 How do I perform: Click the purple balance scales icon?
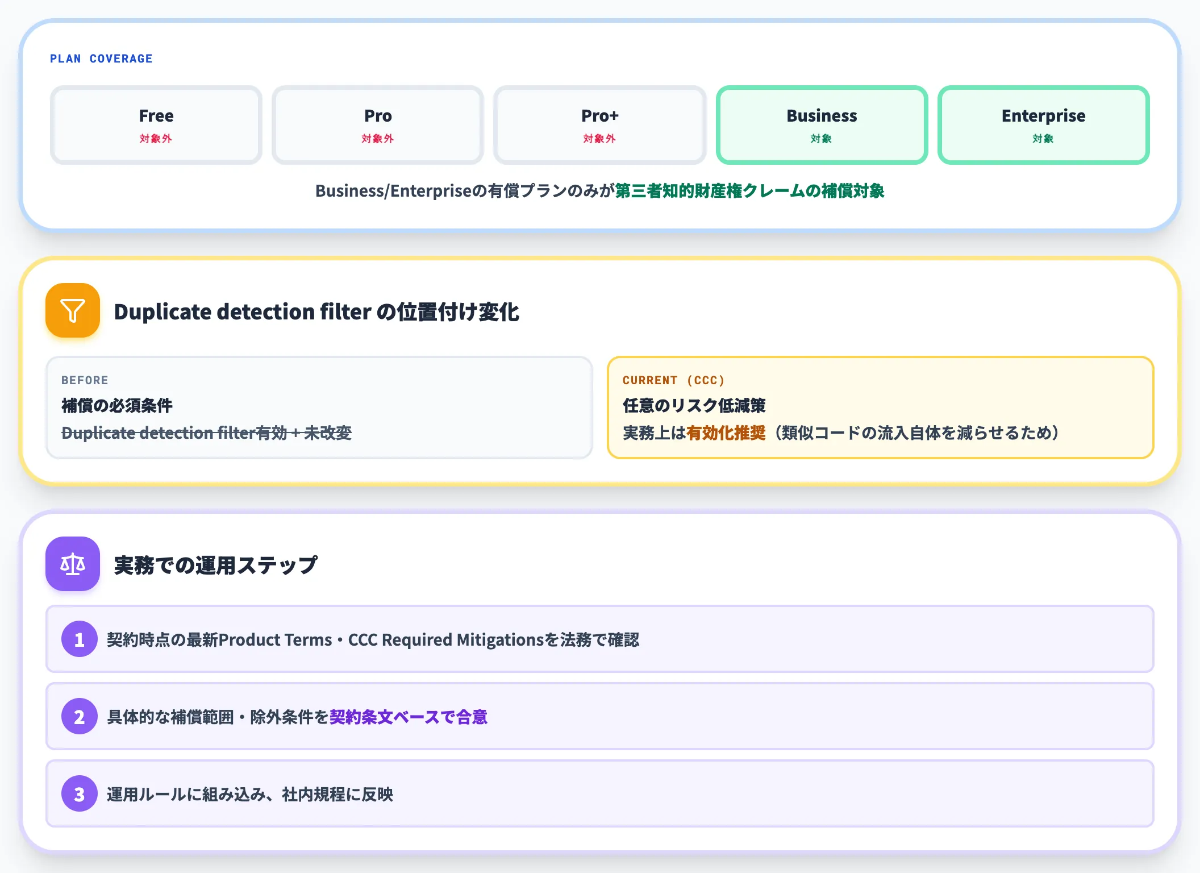coord(73,564)
